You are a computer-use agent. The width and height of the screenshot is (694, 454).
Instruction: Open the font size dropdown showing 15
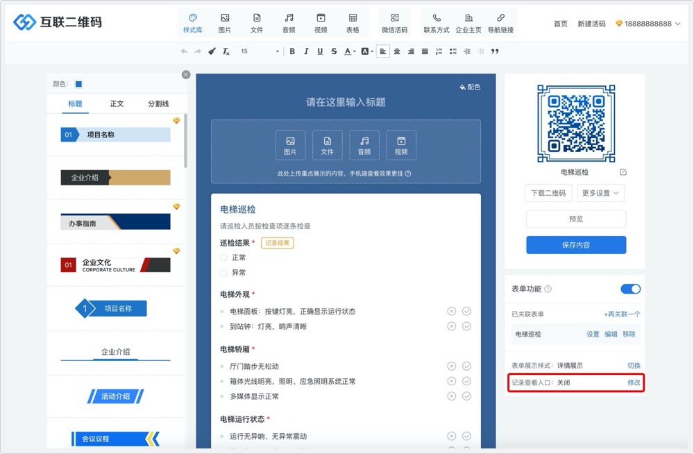[260, 51]
